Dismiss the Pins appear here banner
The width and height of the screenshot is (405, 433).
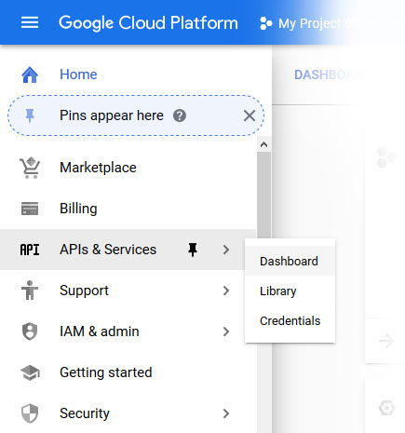tap(250, 115)
